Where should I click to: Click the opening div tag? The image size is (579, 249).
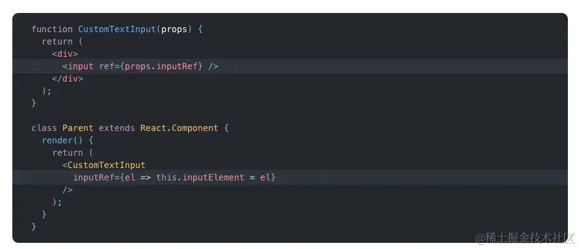[65, 54]
